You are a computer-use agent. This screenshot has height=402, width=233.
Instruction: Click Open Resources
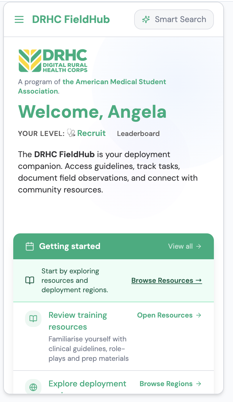[x=169, y=315]
